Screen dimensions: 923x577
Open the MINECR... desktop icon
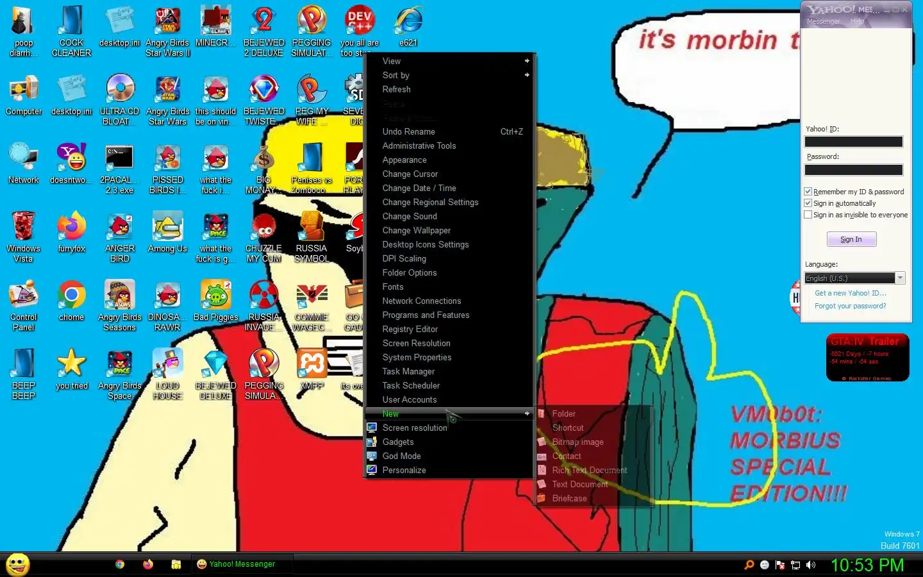215,26
